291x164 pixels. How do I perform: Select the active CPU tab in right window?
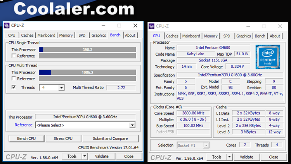click(156, 36)
